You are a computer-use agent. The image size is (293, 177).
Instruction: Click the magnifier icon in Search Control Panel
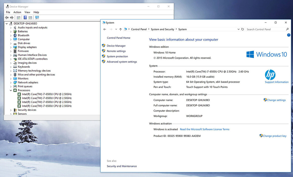(x=287, y=29)
